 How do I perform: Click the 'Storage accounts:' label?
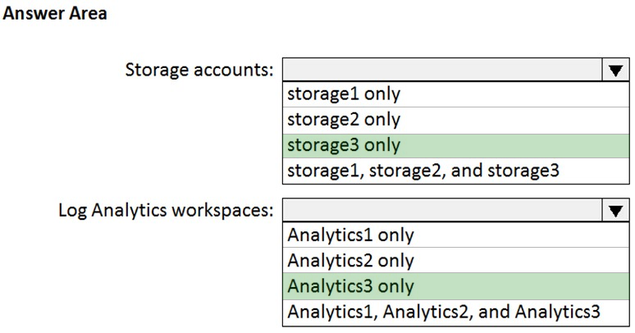click(x=199, y=70)
